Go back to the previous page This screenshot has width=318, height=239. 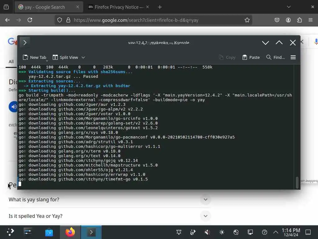[x=7, y=20]
